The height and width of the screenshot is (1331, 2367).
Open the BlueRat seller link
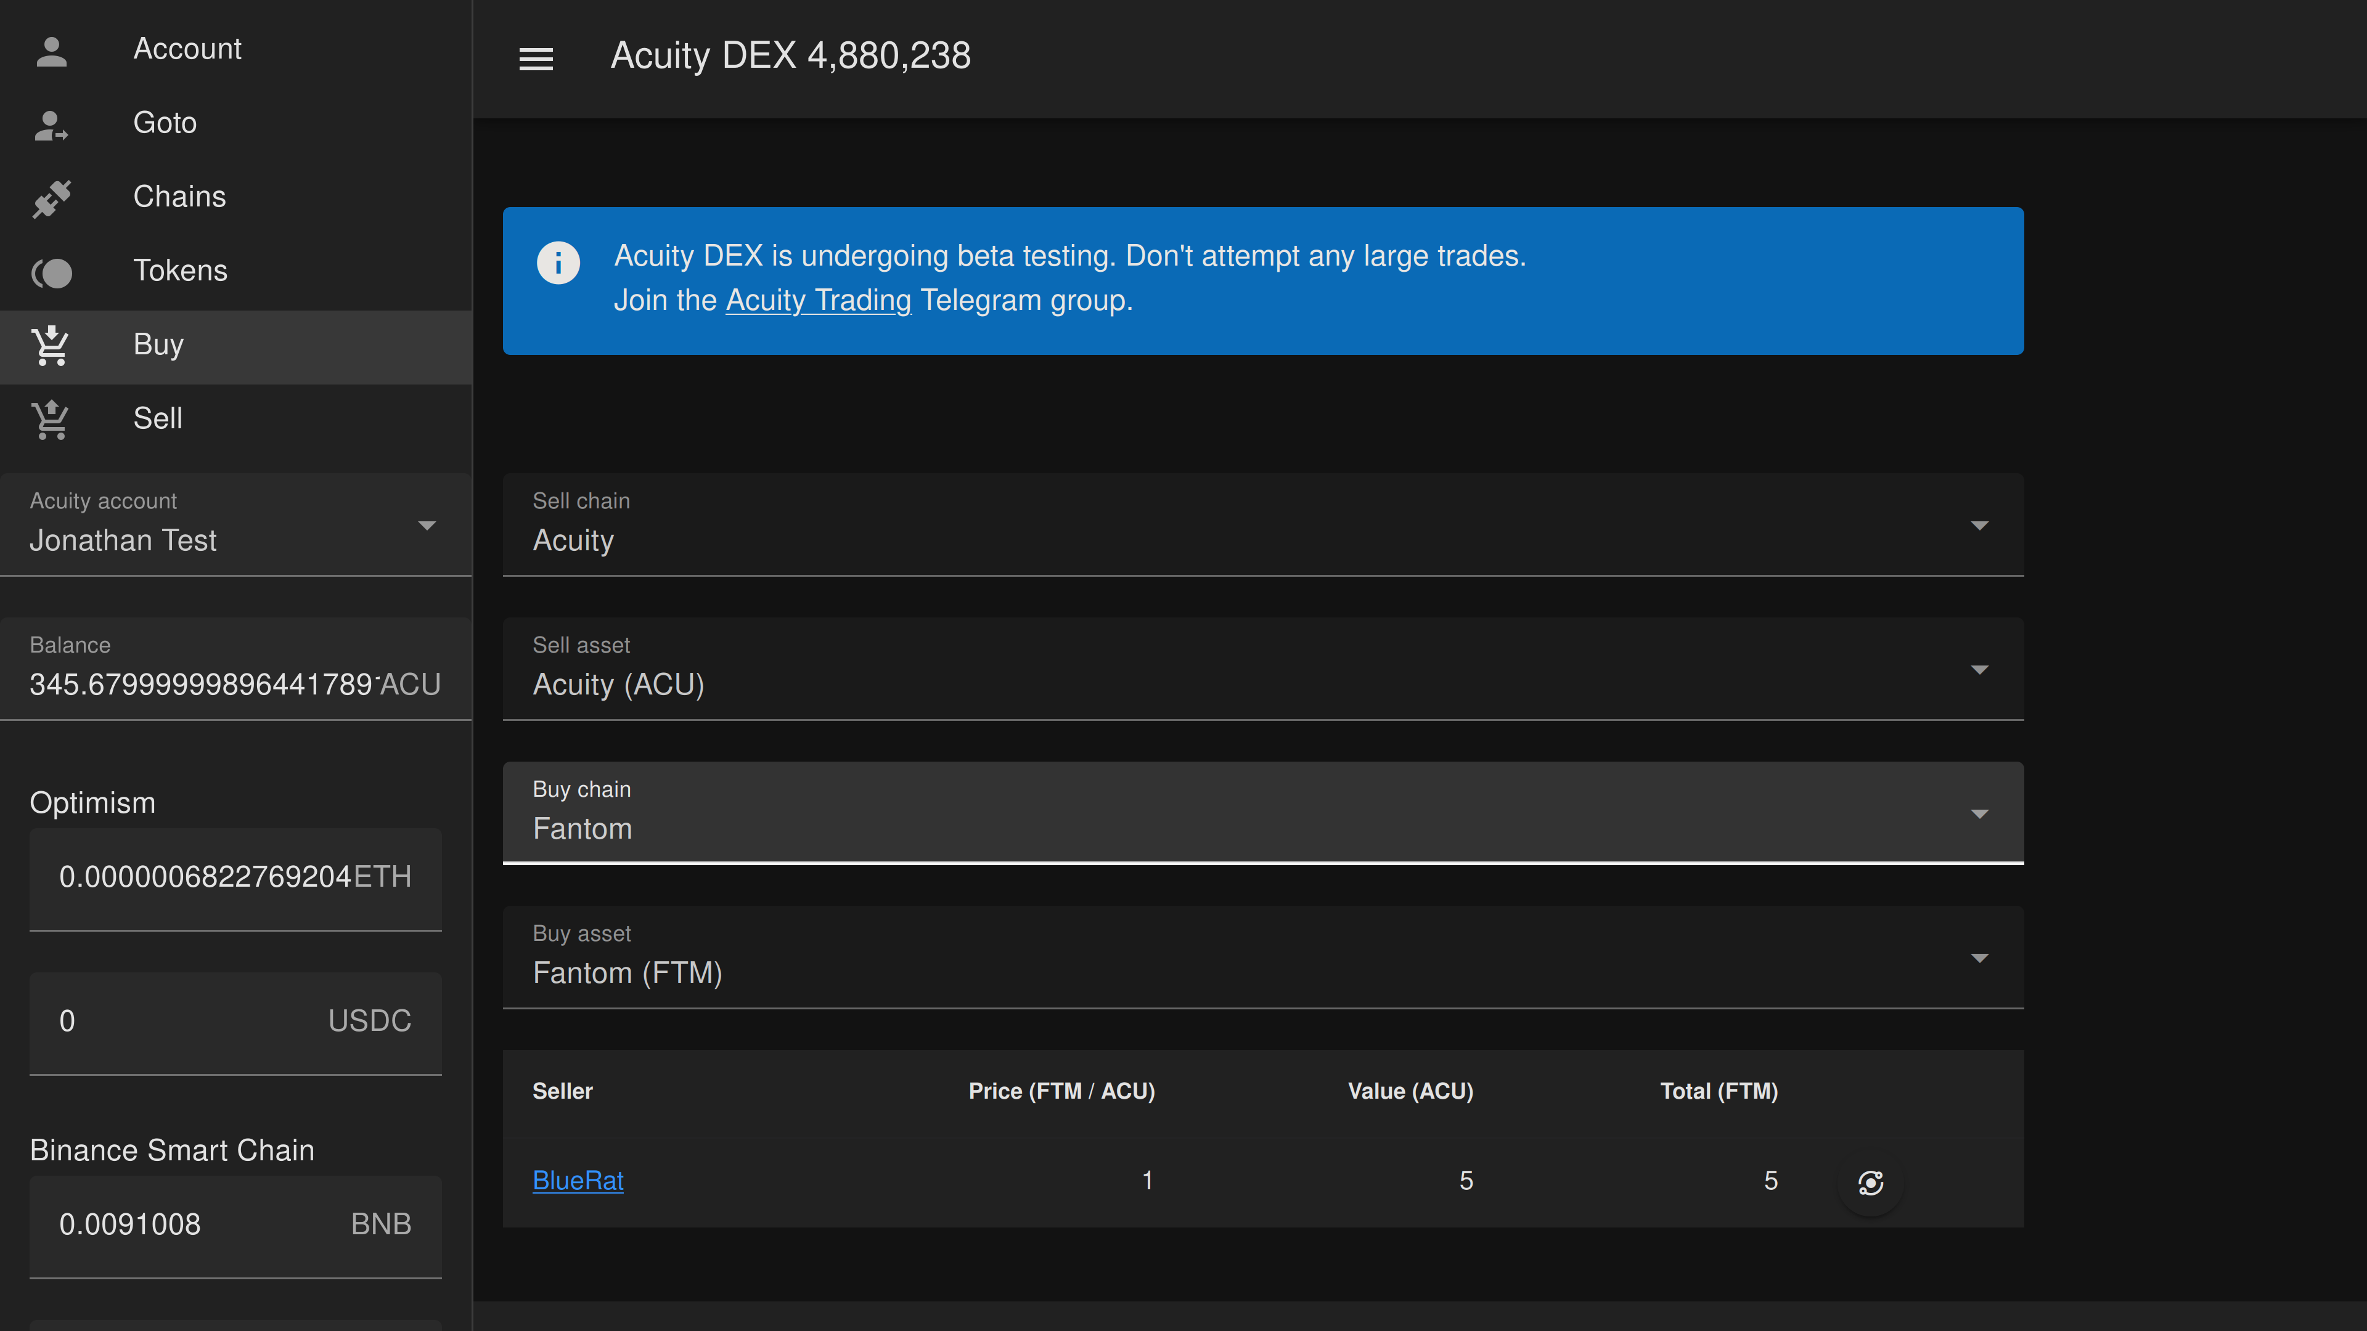[578, 1181]
